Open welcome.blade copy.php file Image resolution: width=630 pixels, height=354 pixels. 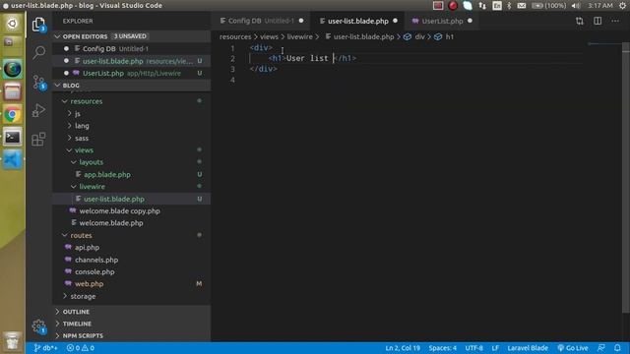(x=131, y=211)
